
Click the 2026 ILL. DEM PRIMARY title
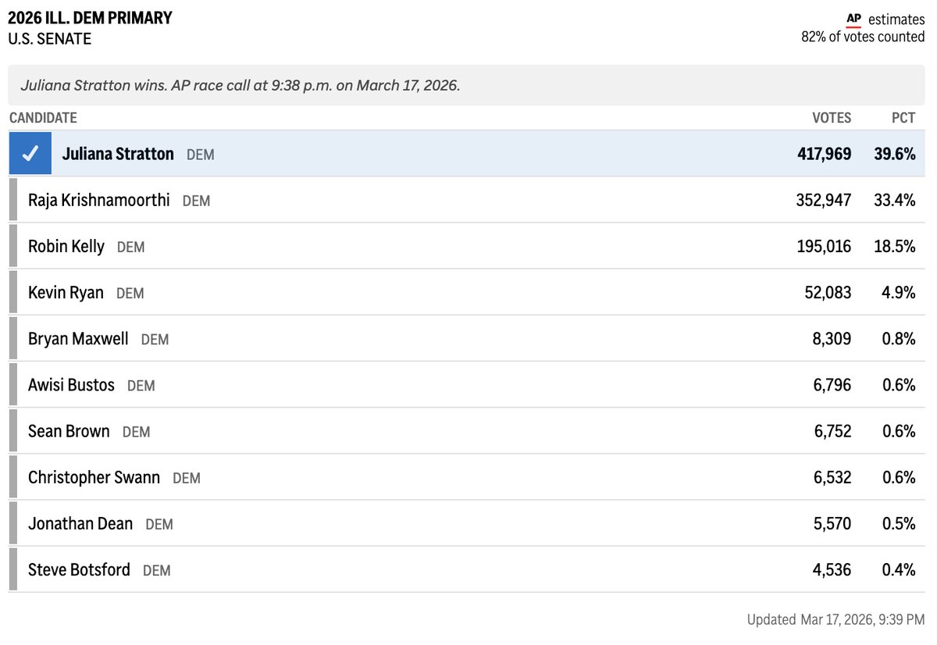point(91,17)
